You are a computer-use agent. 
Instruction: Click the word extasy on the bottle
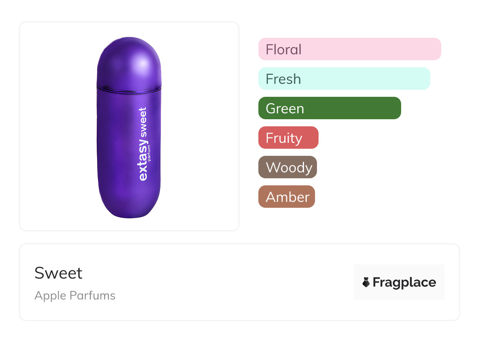143,161
